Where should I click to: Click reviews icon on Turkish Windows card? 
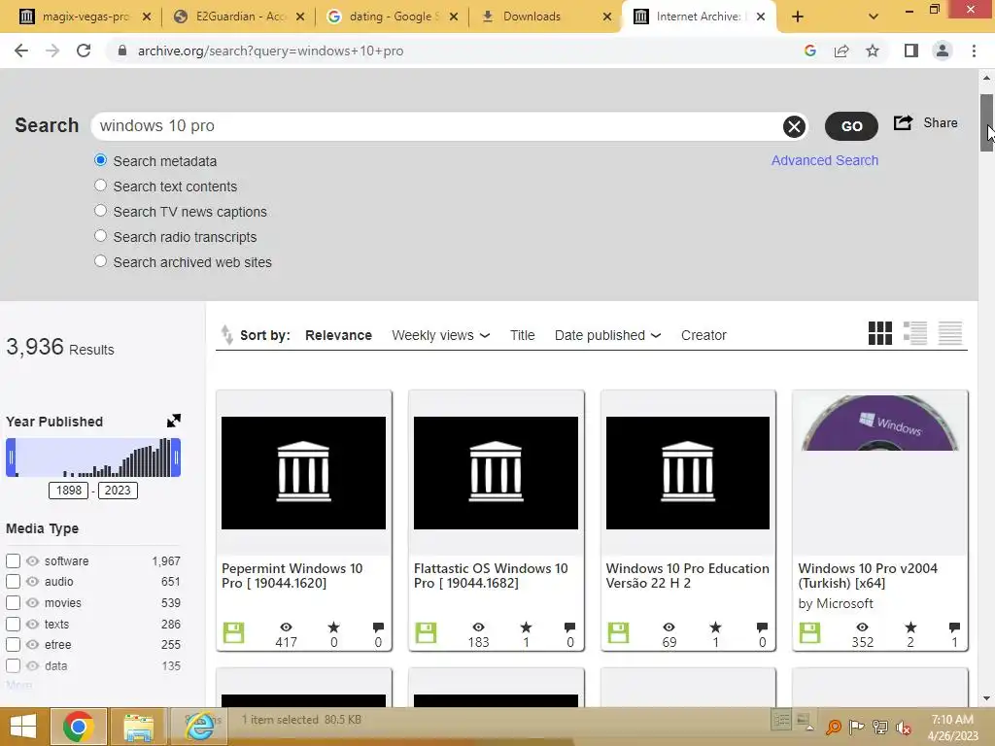(954, 627)
